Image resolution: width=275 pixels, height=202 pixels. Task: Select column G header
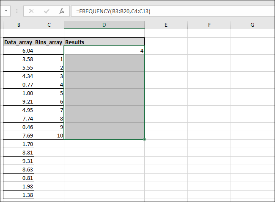click(252, 25)
